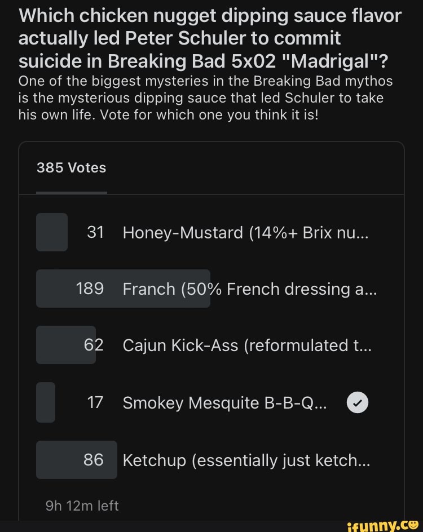
Task: Click the vote count 31
Action: pos(95,232)
